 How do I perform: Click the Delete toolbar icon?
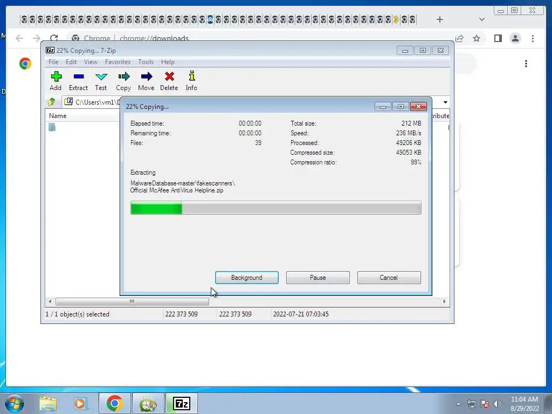169,81
